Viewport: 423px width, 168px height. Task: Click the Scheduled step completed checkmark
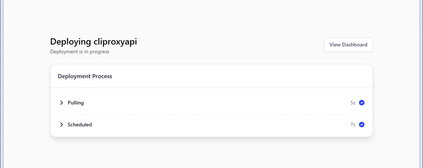[362, 125]
